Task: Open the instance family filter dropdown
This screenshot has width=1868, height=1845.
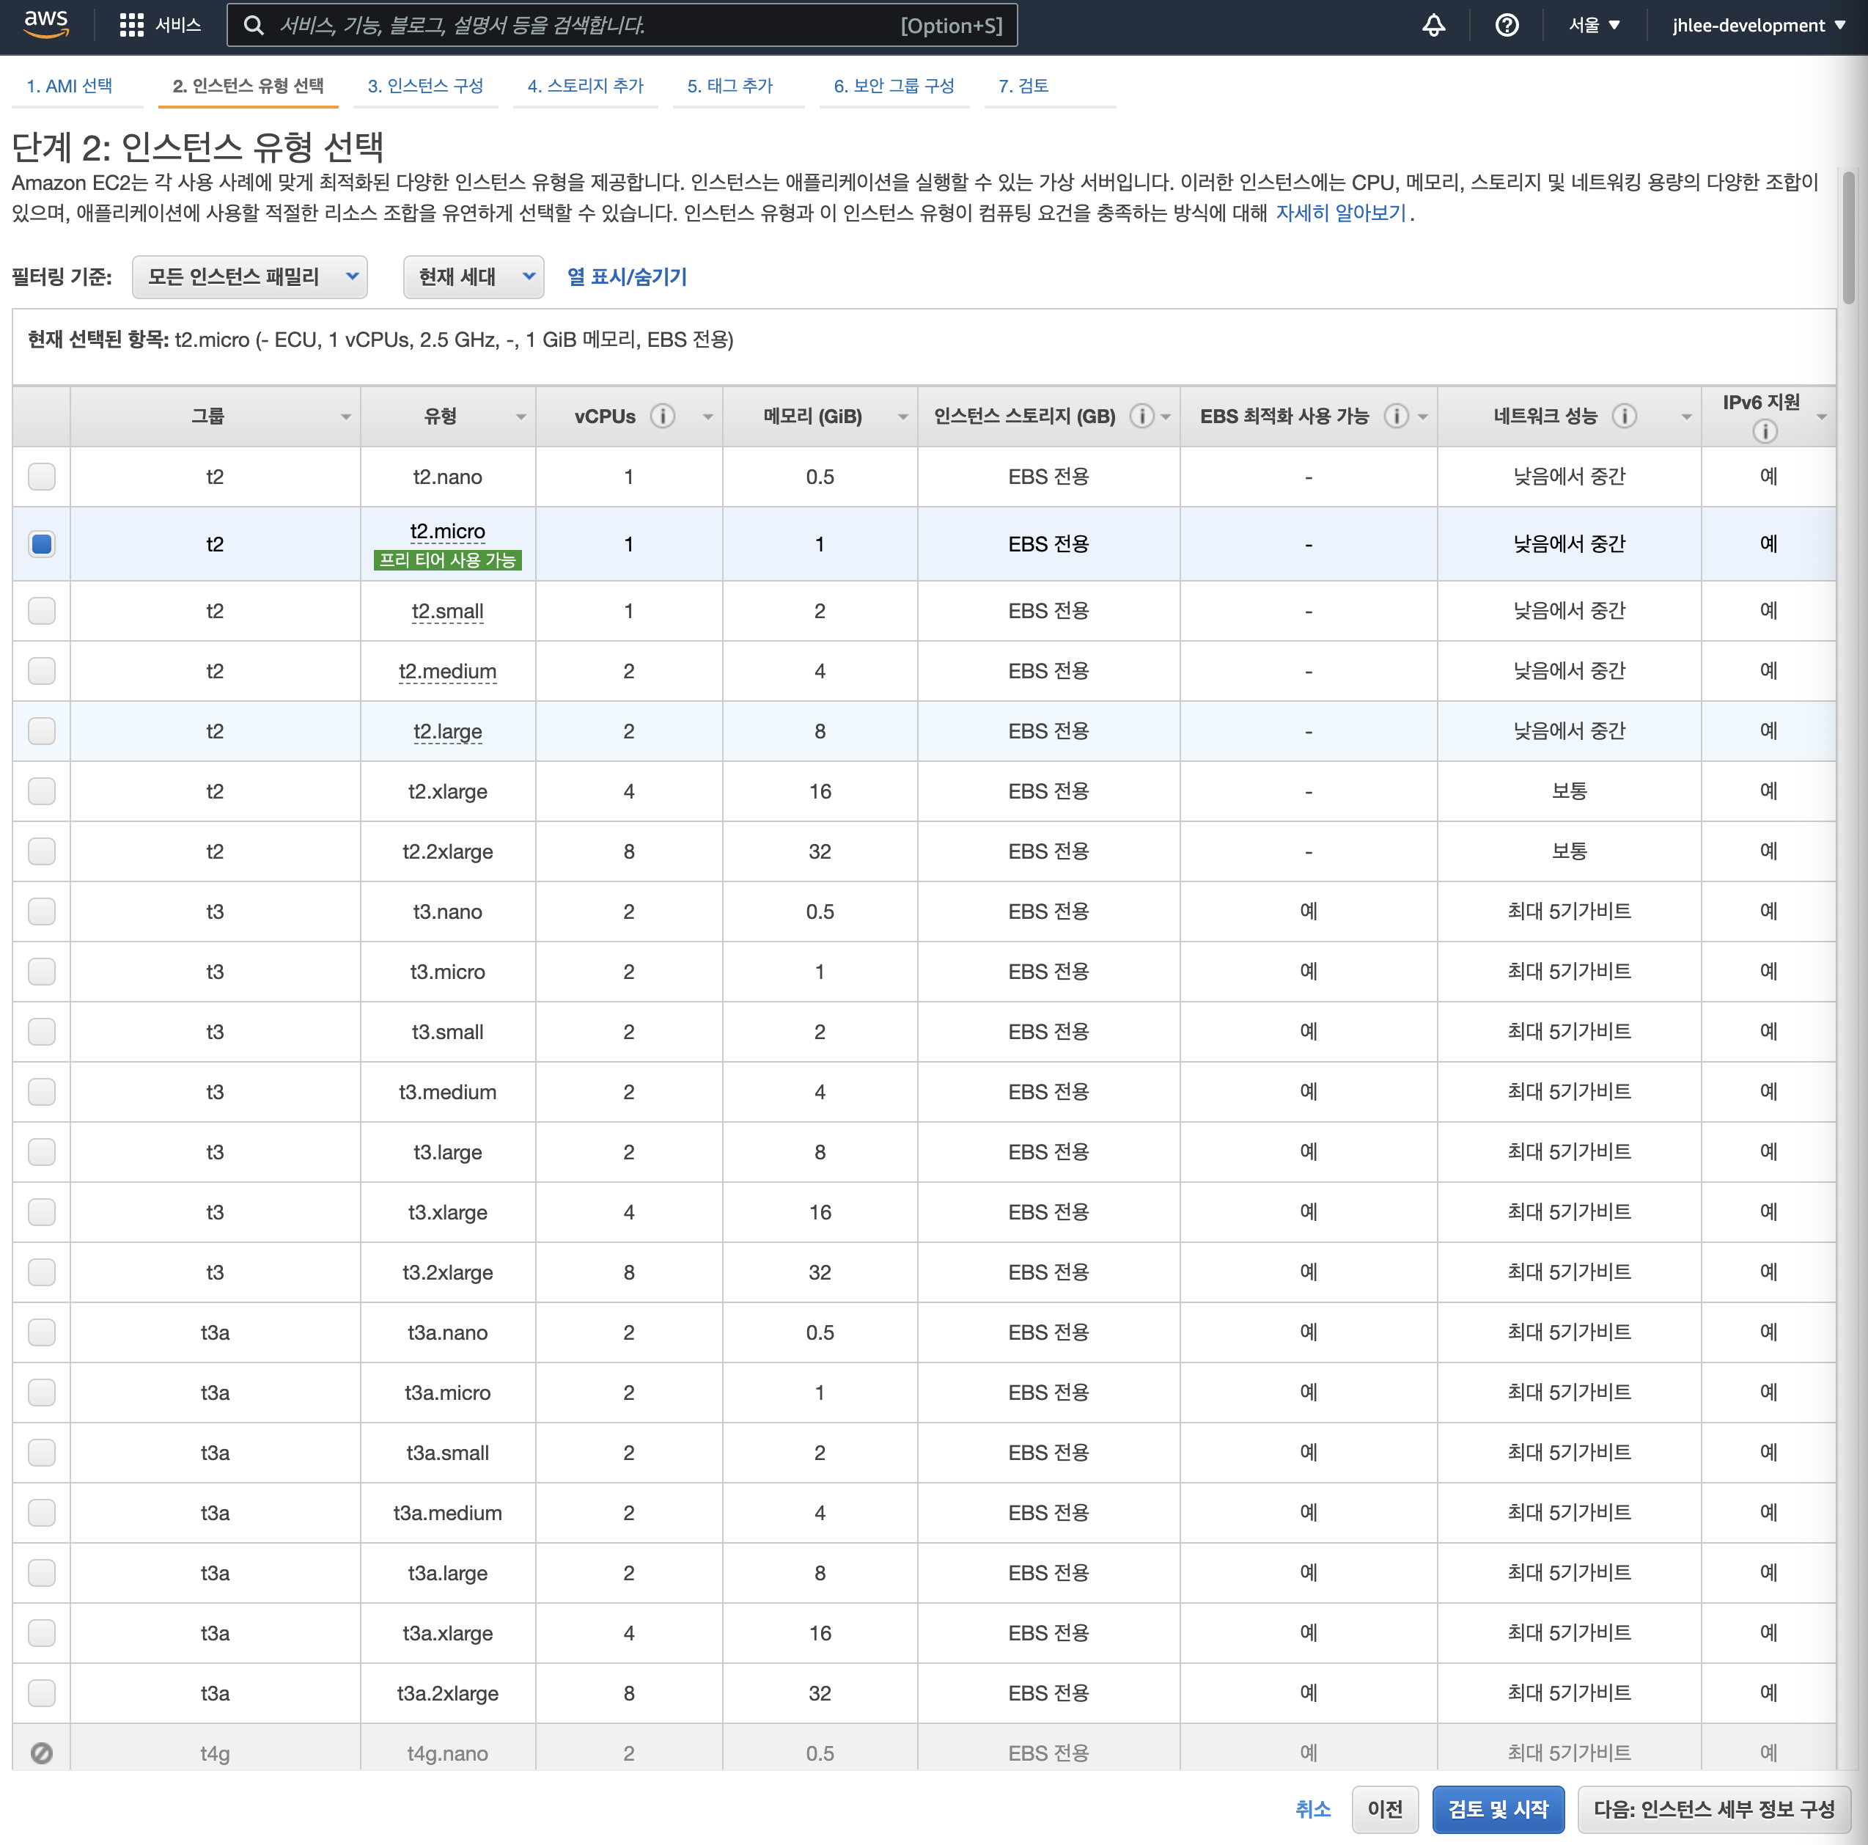Action: [x=249, y=276]
